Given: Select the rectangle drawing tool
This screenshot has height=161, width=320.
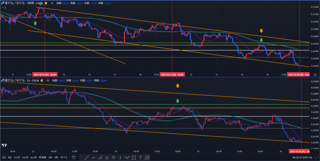Looking at the screenshot, I should (x=134, y=158).
